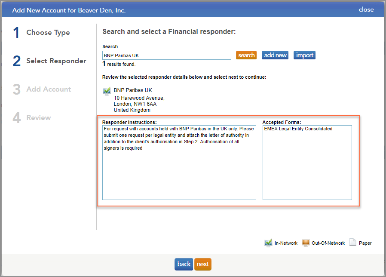
Task: Click the In-Network legend icon
Action: 269,243
